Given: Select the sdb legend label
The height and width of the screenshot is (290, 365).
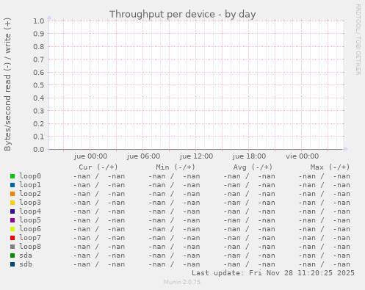Looking at the screenshot, I should [x=26, y=264].
